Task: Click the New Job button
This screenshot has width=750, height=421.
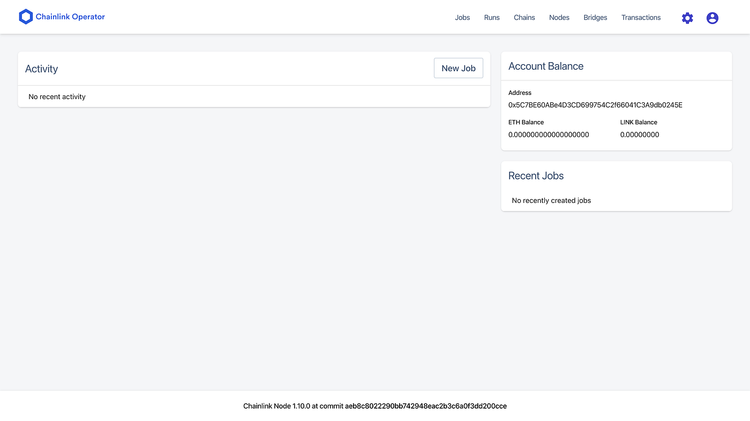Action: point(459,68)
